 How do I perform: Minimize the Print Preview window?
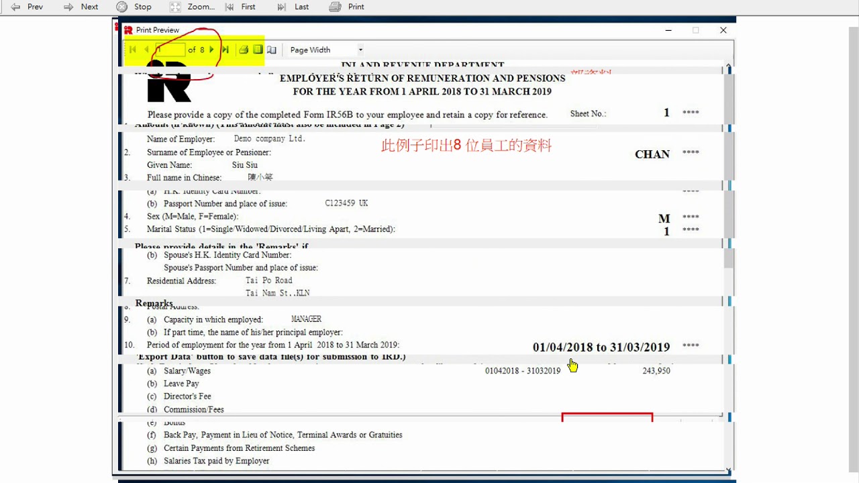point(668,30)
